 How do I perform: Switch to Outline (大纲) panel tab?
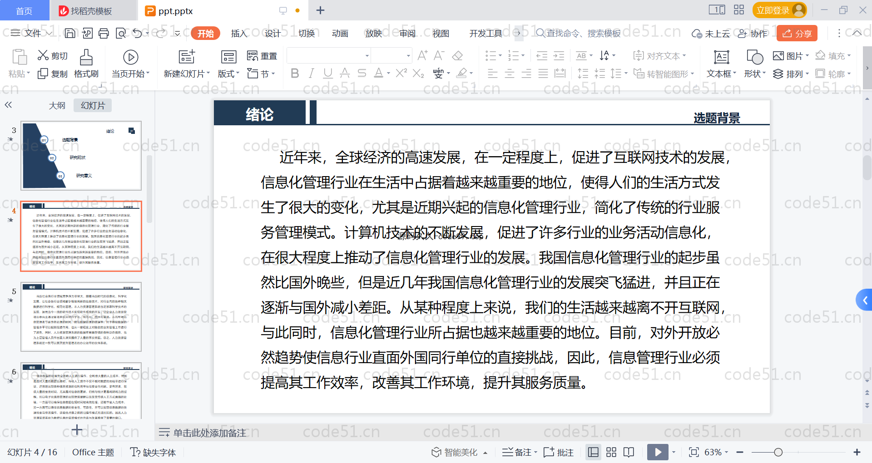pyautogui.click(x=57, y=105)
